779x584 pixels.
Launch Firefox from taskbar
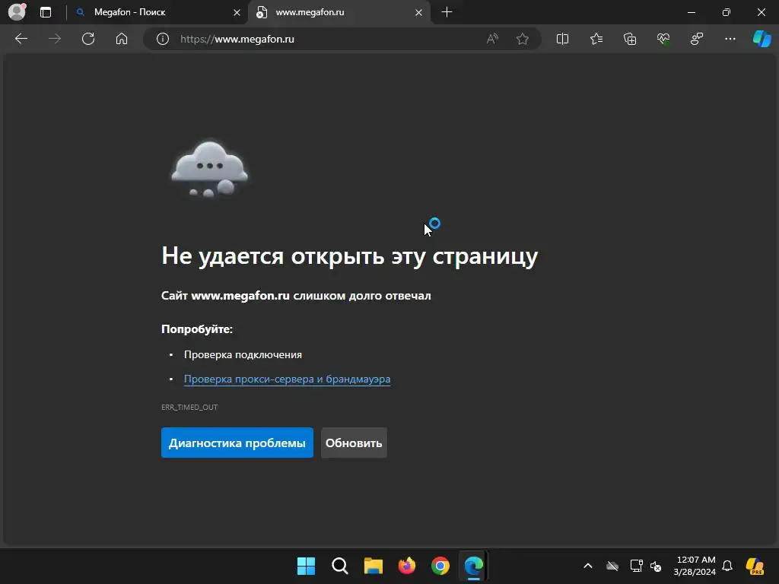[407, 566]
